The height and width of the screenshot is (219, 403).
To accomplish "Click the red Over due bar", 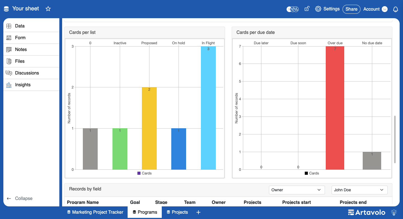I will click(x=335, y=108).
